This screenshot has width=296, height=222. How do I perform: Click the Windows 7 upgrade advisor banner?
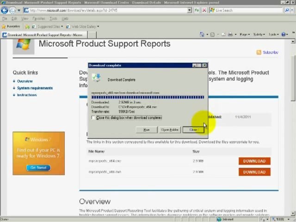39,153
